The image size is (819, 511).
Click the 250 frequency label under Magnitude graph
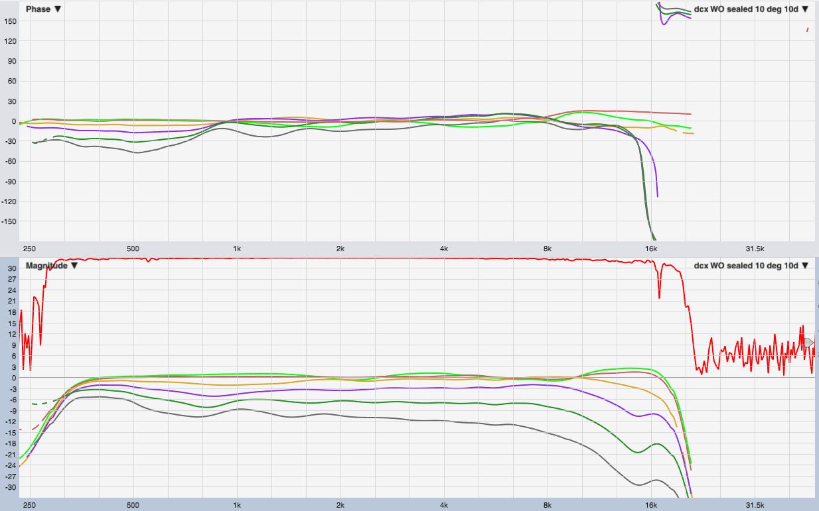click(29, 505)
